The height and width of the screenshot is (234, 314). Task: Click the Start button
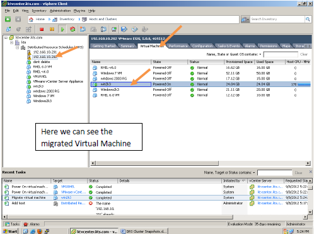click(10, 231)
